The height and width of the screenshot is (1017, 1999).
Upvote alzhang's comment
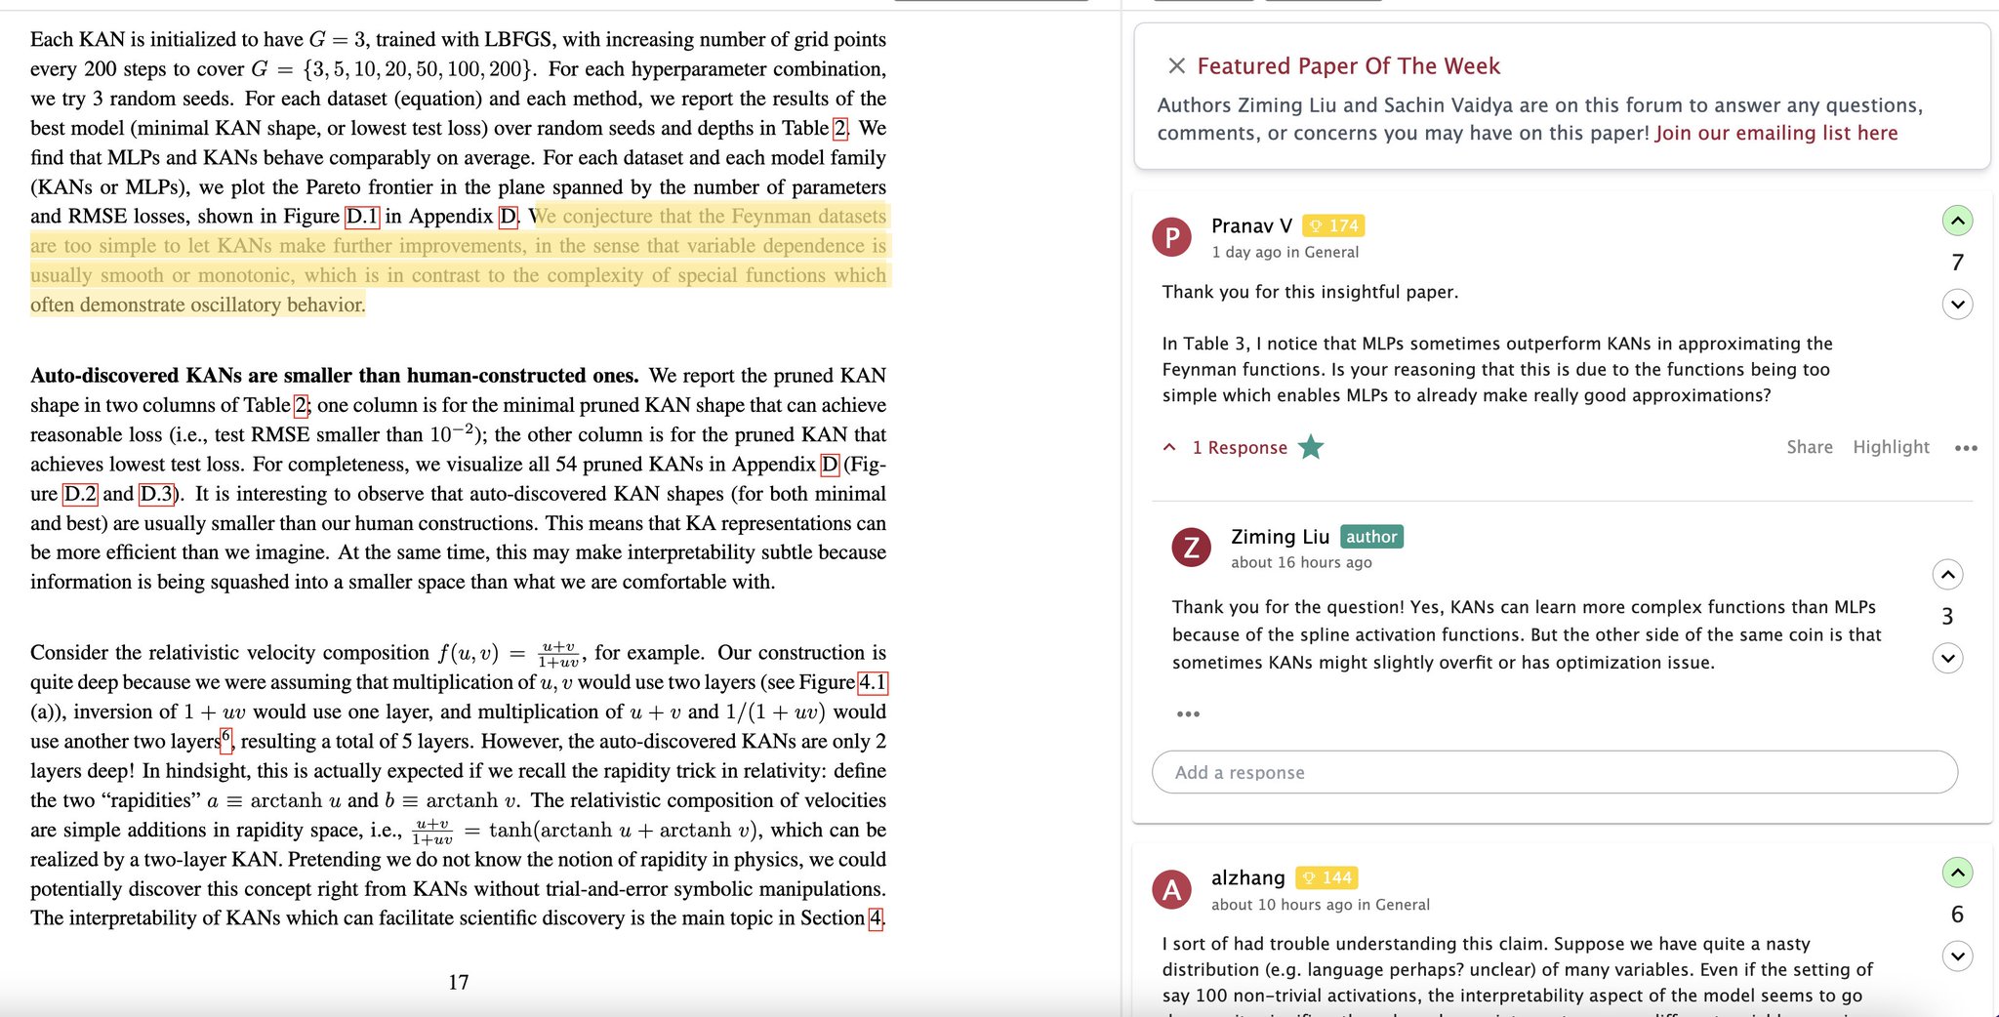click(x=1957, y=873)
